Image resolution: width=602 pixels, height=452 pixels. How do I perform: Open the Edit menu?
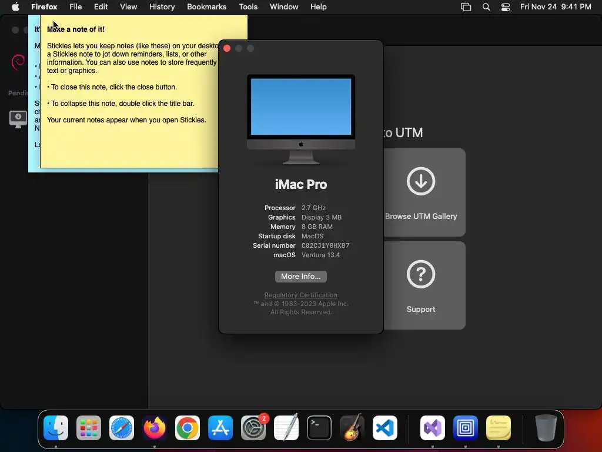101,7
